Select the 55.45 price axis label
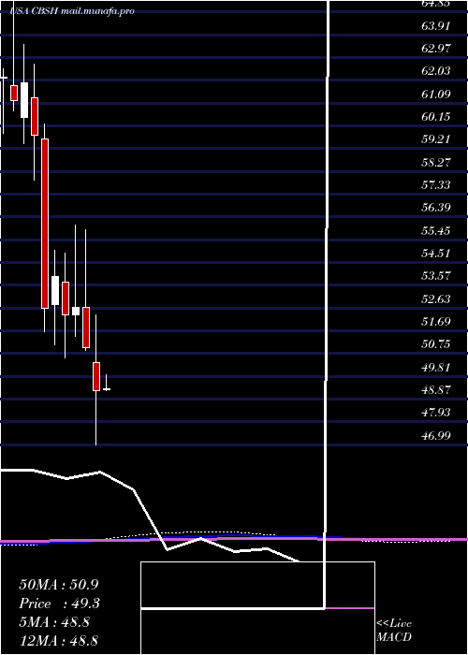The image size is (468, 655). point(437,230)
